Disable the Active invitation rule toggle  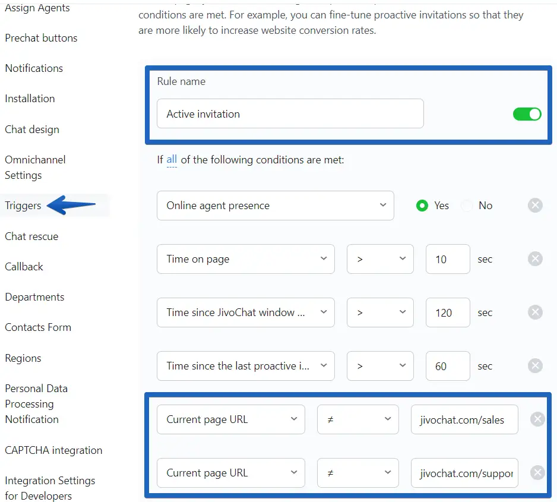tap(527, 114)
